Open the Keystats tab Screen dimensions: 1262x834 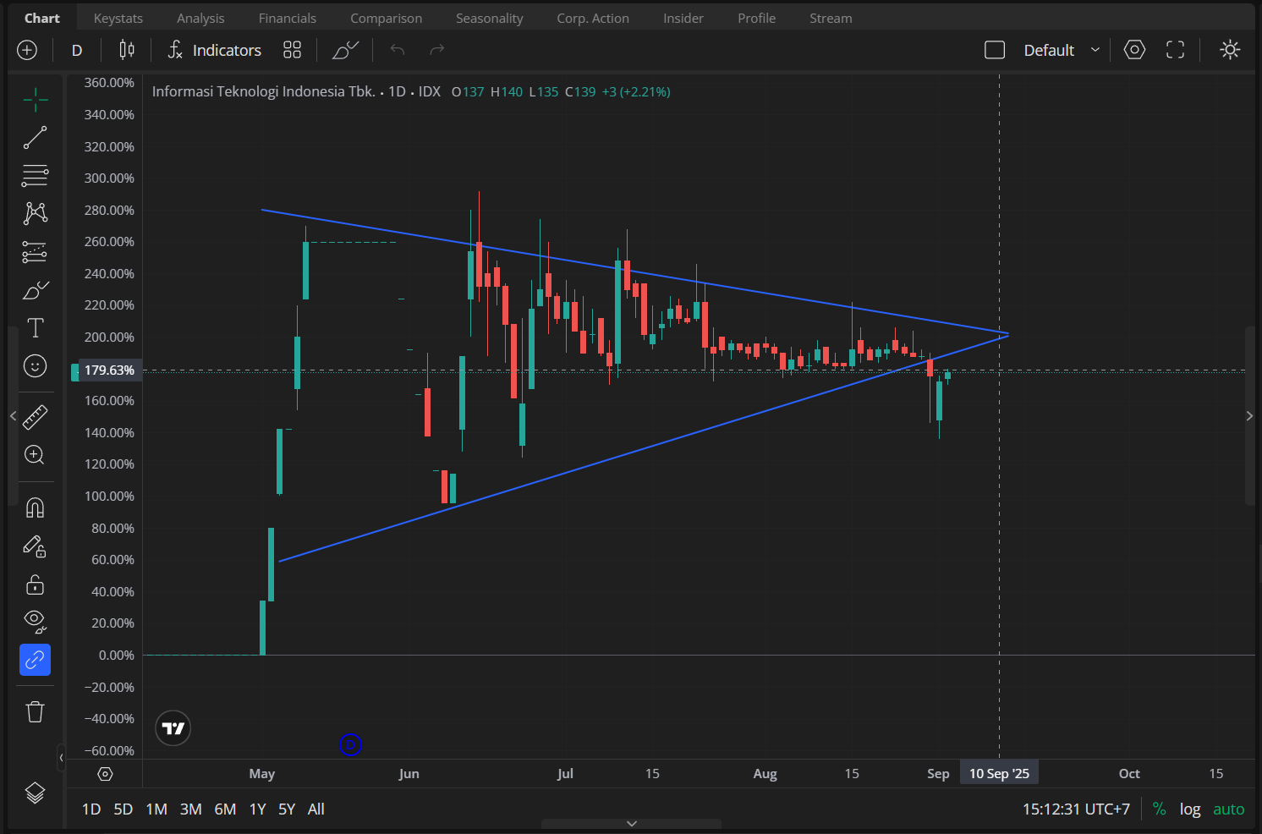[118, 18]
